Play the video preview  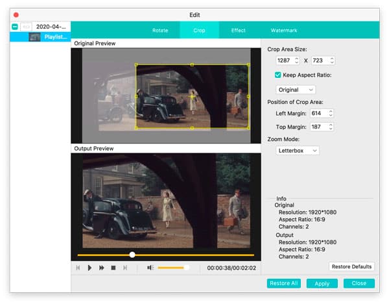tap(89, 268)
